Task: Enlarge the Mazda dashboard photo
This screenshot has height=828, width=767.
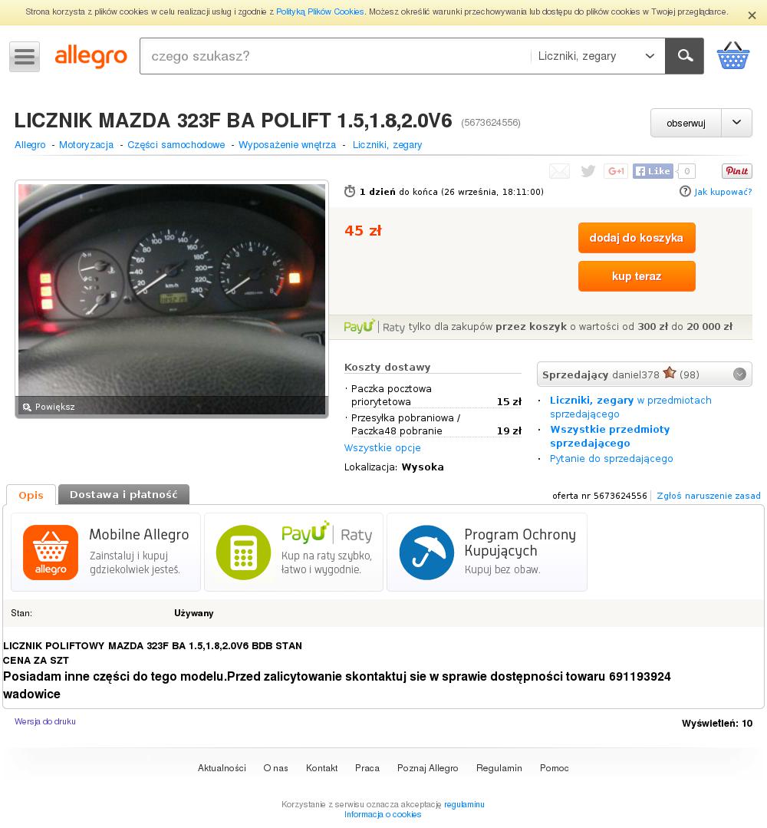Action: tap(172, 299)
